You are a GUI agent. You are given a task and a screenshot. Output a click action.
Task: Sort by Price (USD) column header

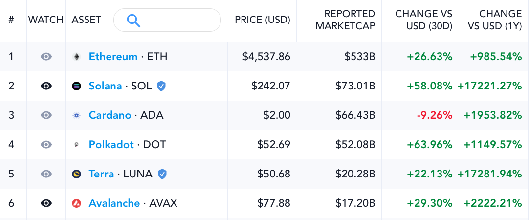[x=263, y=20]
